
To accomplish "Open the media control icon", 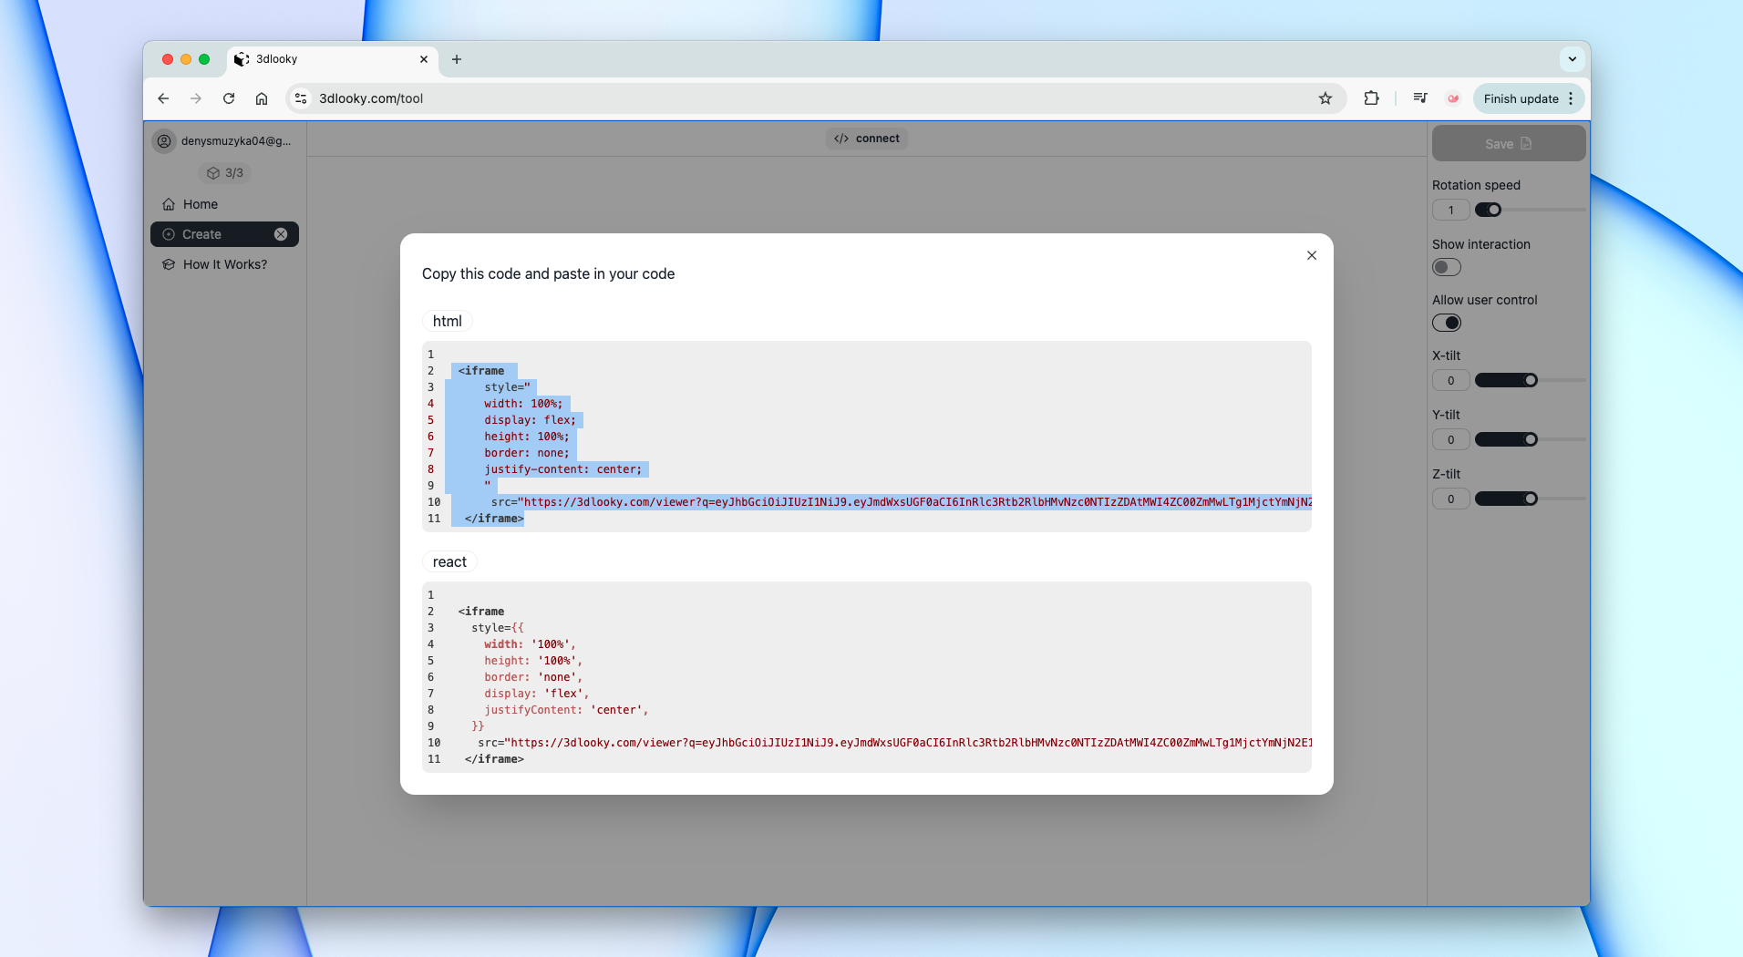I will pos(1420,98).
